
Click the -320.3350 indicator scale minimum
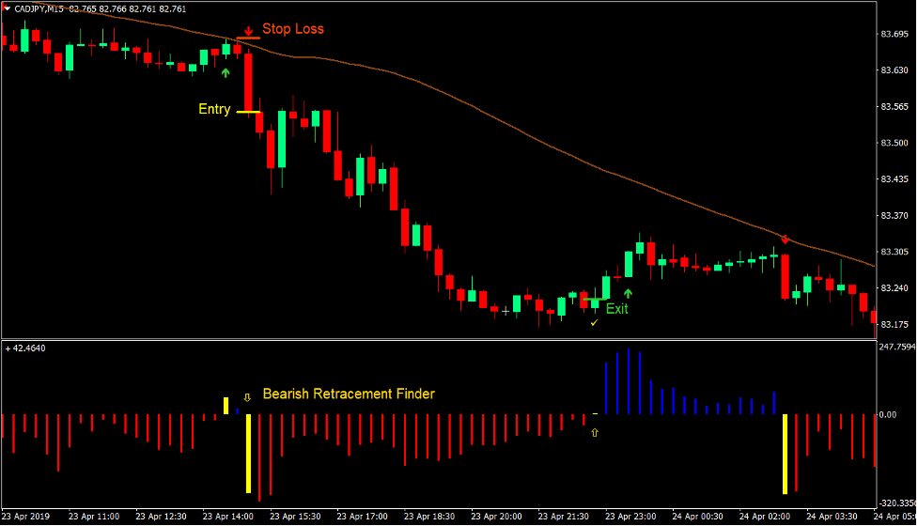tap(897, 503)
